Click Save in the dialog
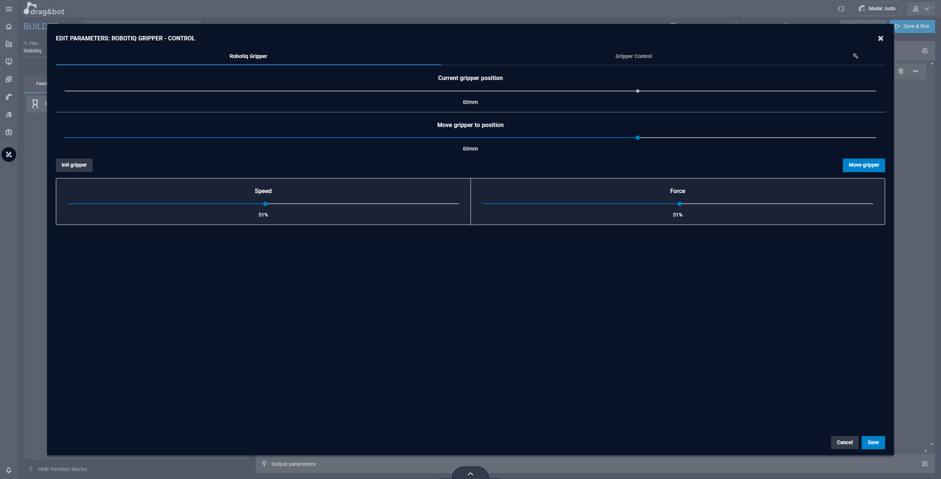 873,443
